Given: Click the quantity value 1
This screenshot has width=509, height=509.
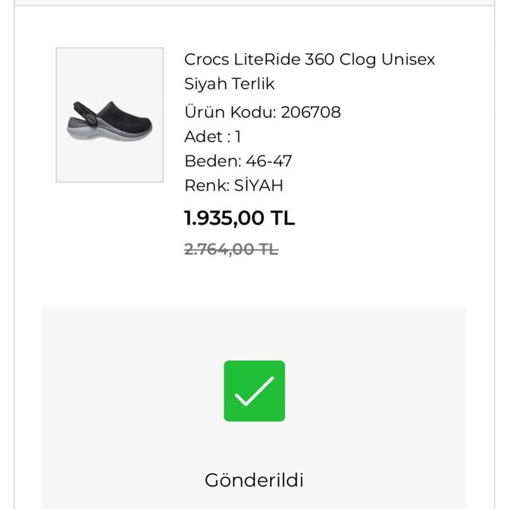Looking at the screenshot, I should tap(238, 137).
